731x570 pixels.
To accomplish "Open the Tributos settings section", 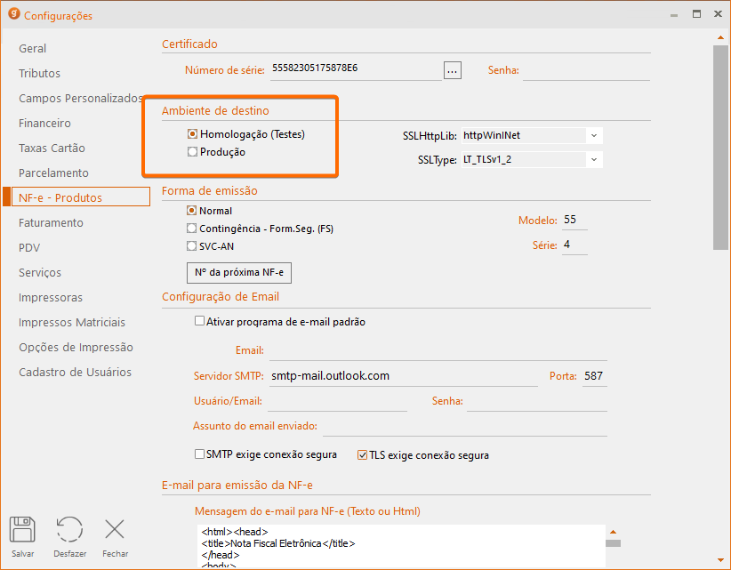I will pyautogui.click(x=39, y=73).
